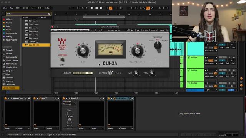Open Pro-Q 3 plugin window wrench icon
Viewport: 246px width, 138px height.
click(x=69, y=98)
